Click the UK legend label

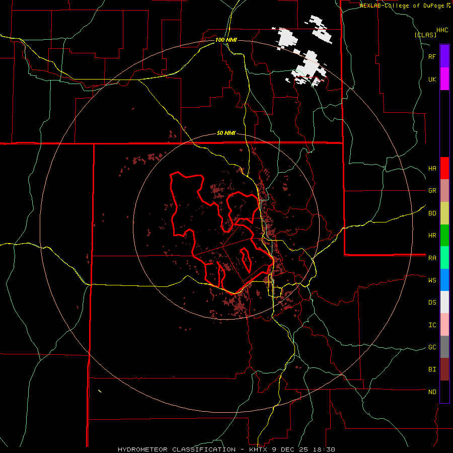pyautogui.click(x=432, y=79)
